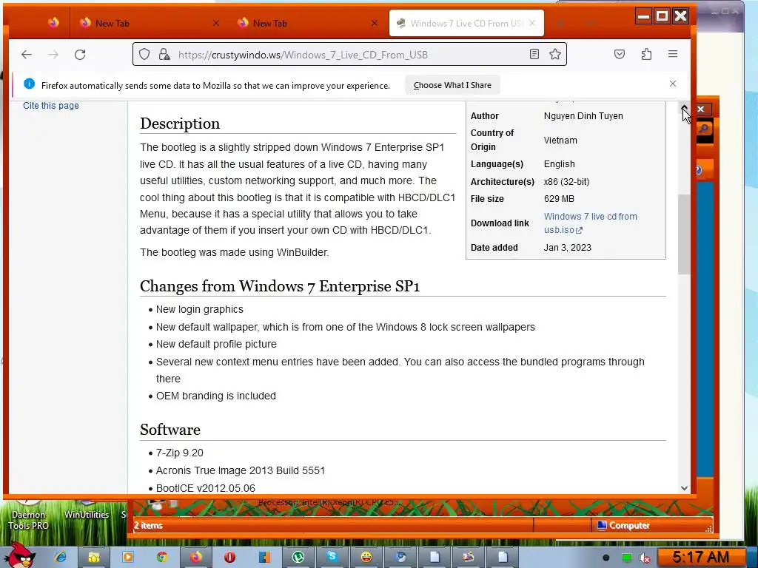Screen dimensions: 758x568
Task: Go back to the previous page
Action: pos(27,55)
